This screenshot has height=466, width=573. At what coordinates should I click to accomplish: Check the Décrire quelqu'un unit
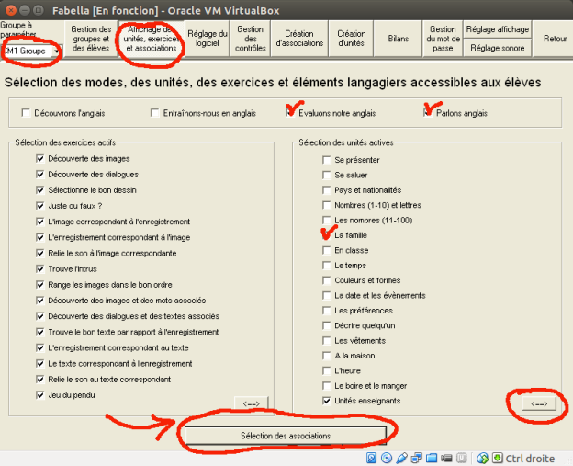(x=327, y=325)
